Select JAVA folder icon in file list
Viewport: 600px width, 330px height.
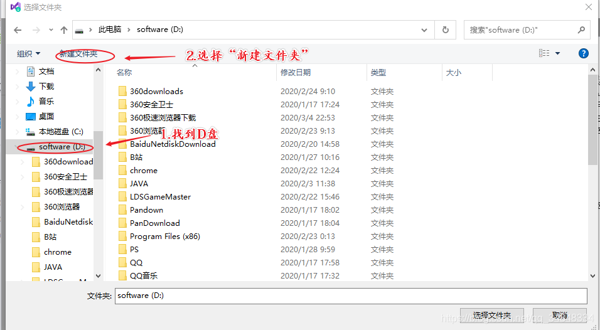[122, 184]
